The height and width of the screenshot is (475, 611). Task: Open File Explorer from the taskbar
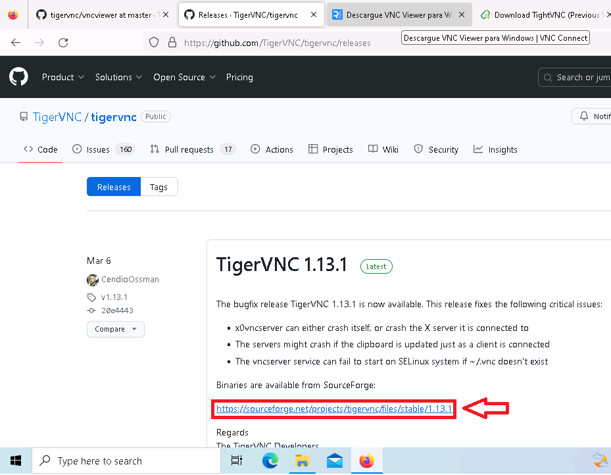pyautogui.click(x=302, y=461)
